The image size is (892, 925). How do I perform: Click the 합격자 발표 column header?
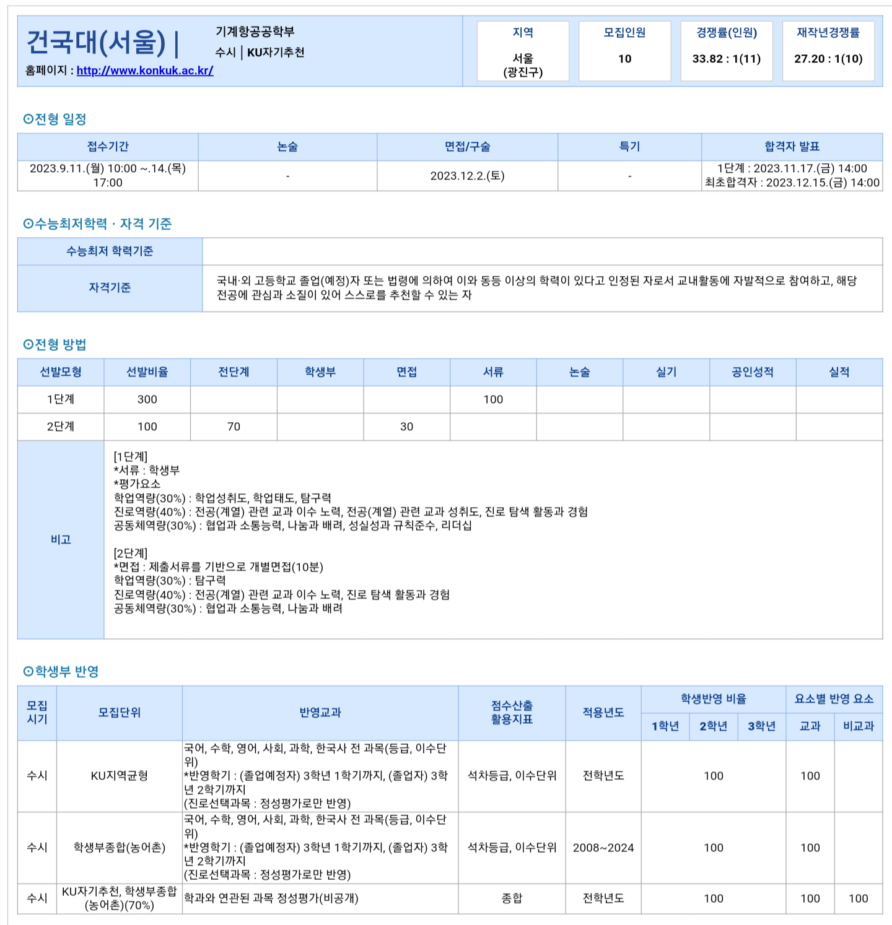pyautogui.click(x=792, y=147)
